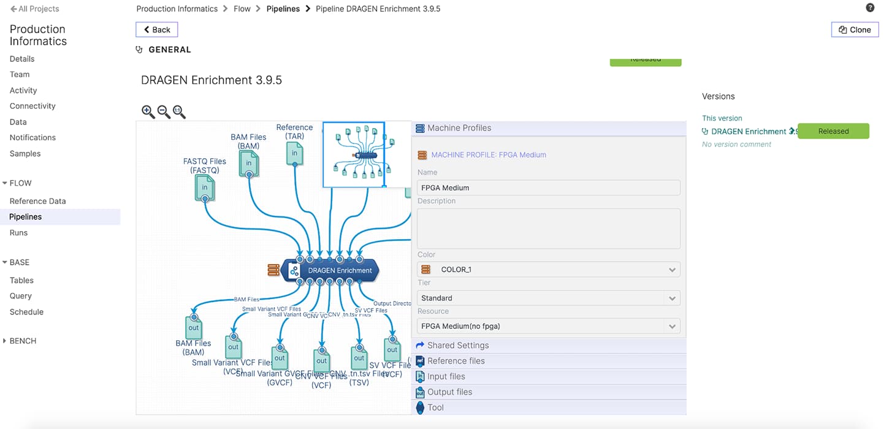The image size is (892, 429).
Task: Open the Tier dropdown set to Standard
Action: pos(548,298)
